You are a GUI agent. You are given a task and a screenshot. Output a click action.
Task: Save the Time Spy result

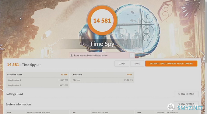click(x=137, y=64)
